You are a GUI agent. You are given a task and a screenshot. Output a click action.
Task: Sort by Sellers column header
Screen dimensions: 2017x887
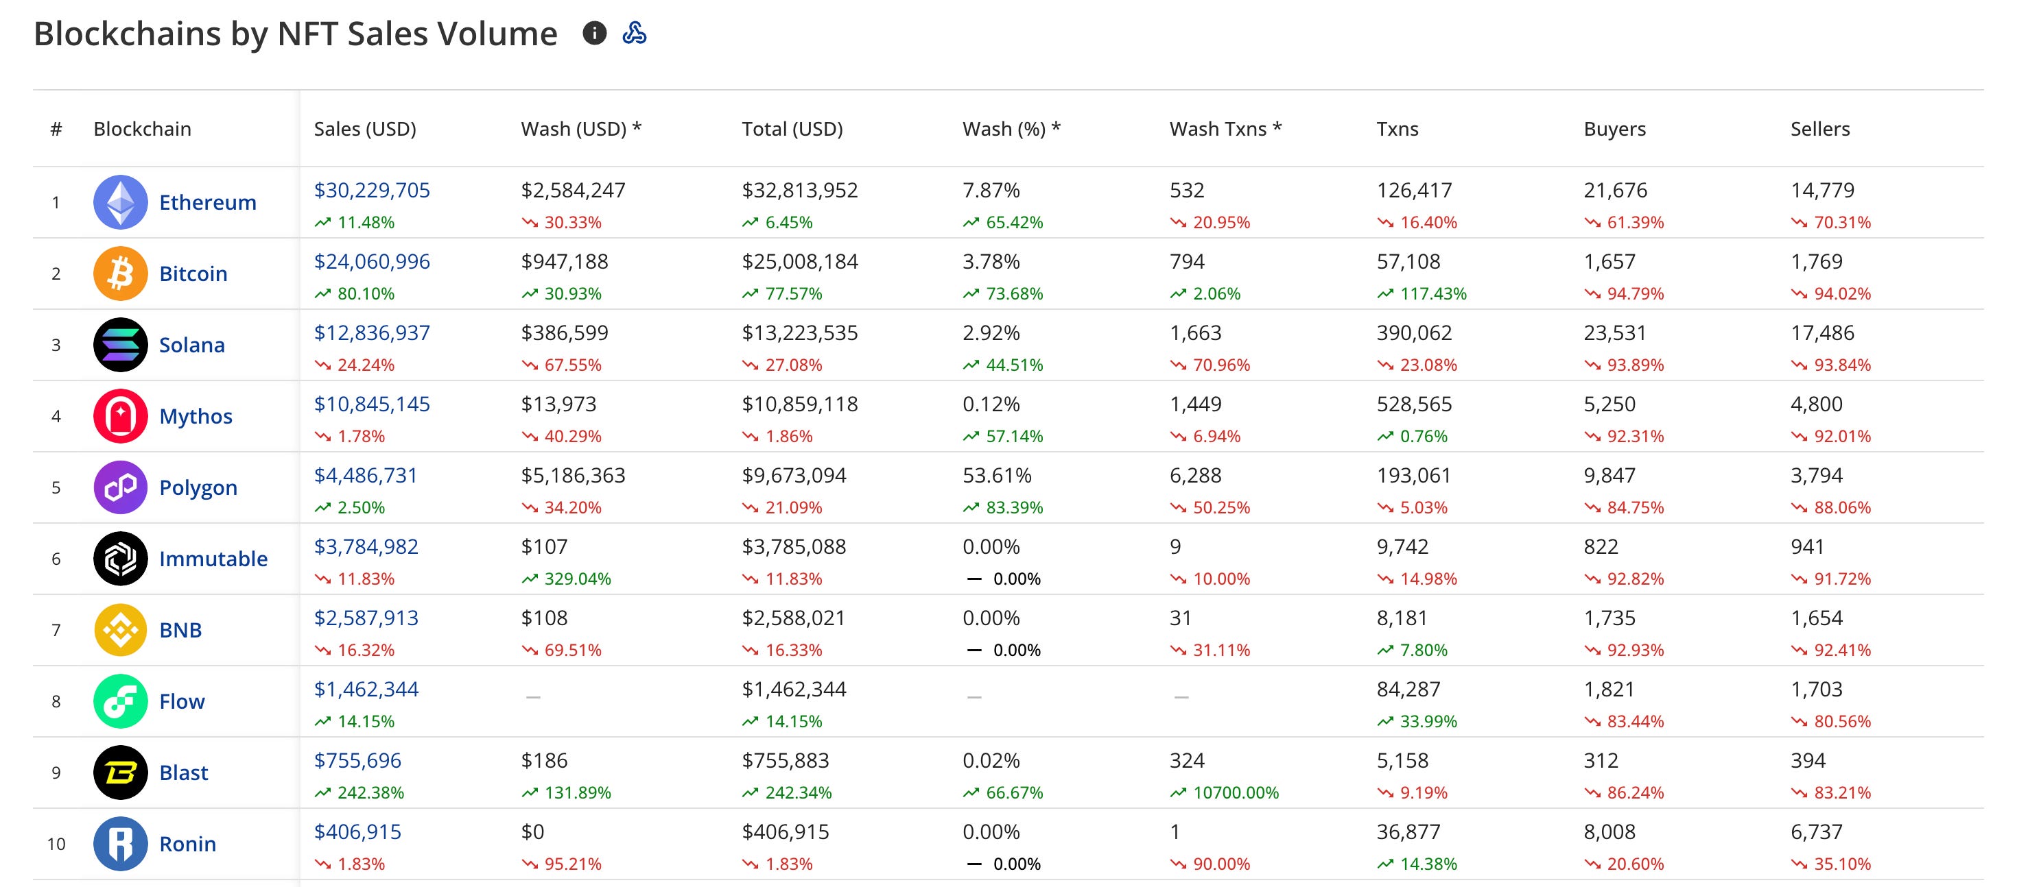coord(1819,129)
